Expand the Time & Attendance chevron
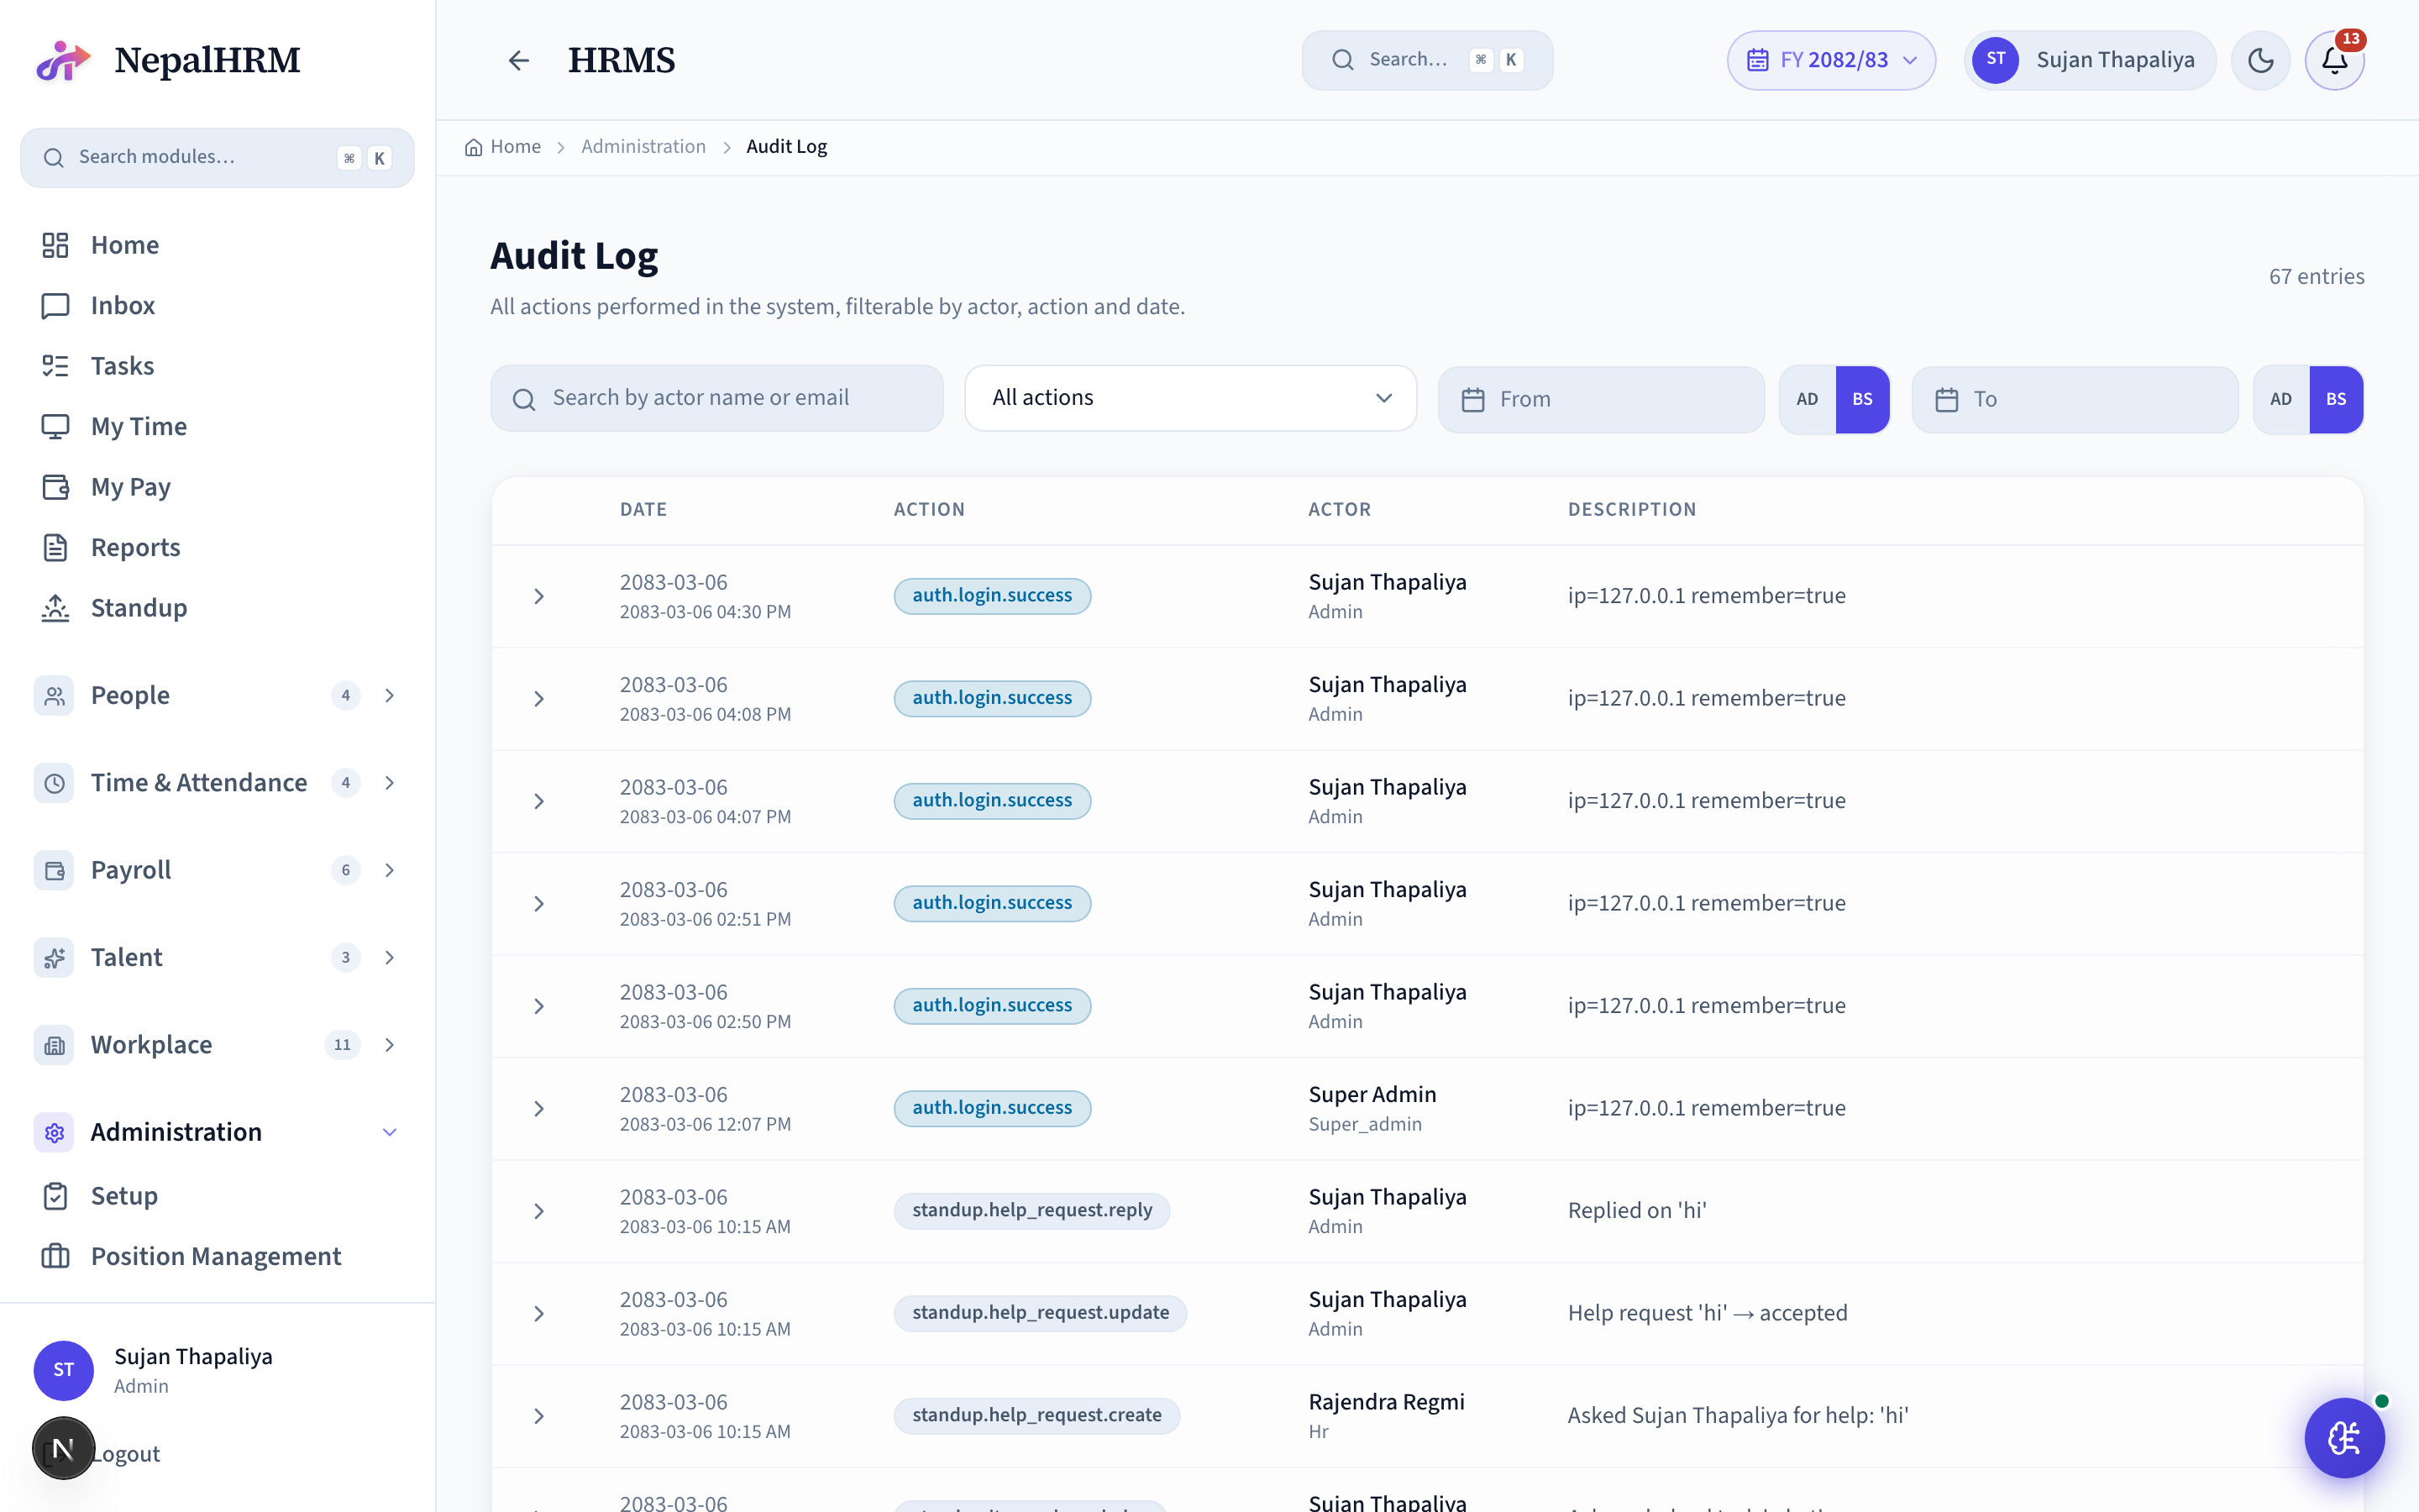Viewport: 2419px width, 1512px height. click(390, 783)
